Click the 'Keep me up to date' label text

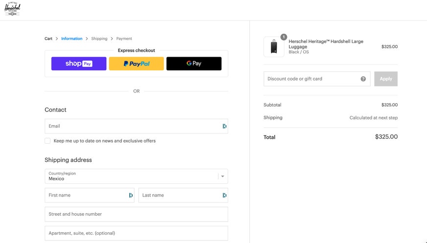coord(105,141)
